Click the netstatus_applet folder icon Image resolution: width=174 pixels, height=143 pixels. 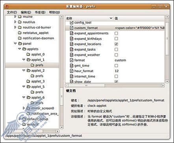20,33
